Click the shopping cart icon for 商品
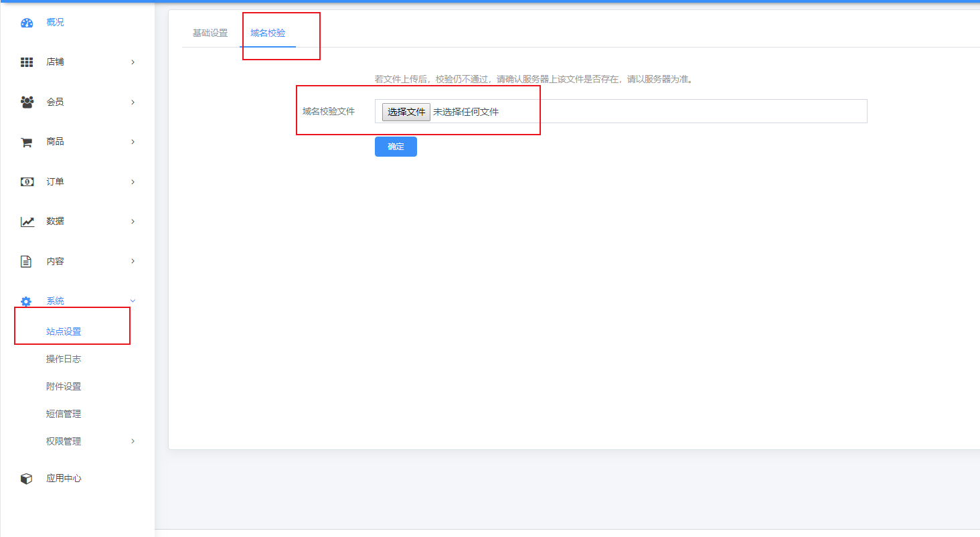 pos(27,142)
